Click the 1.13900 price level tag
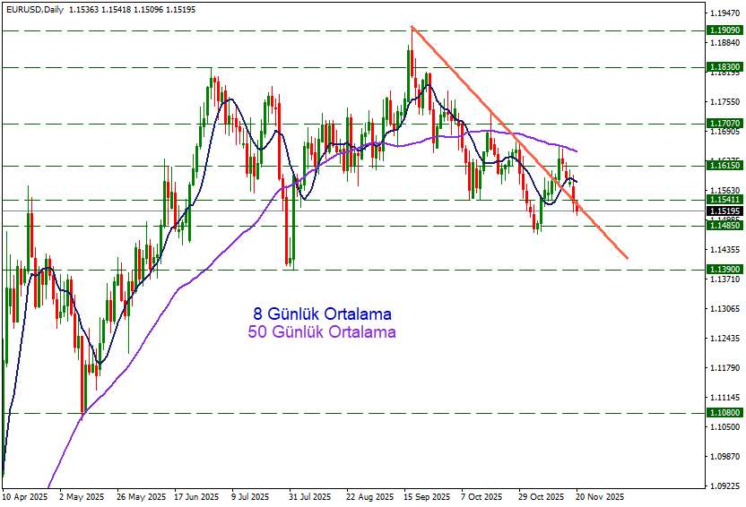Image resolution: width=746 pixels, height=507 pixels. coord(724,269)
